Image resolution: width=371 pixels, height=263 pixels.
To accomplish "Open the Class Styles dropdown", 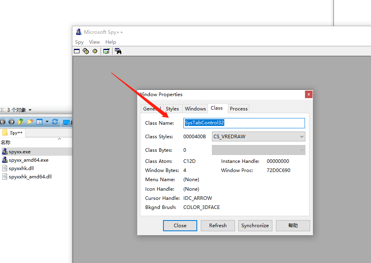I will click(301, 136).
